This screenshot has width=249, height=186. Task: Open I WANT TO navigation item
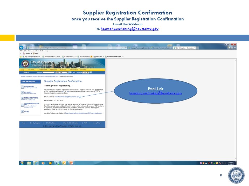31,70
